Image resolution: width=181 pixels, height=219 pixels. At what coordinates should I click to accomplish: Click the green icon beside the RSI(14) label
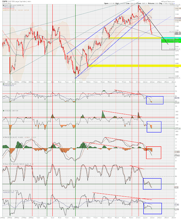pyautogui.click(x=3, y=84)
